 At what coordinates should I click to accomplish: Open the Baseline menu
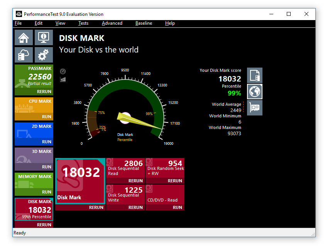pyautogui.click(x=144, y=23)
